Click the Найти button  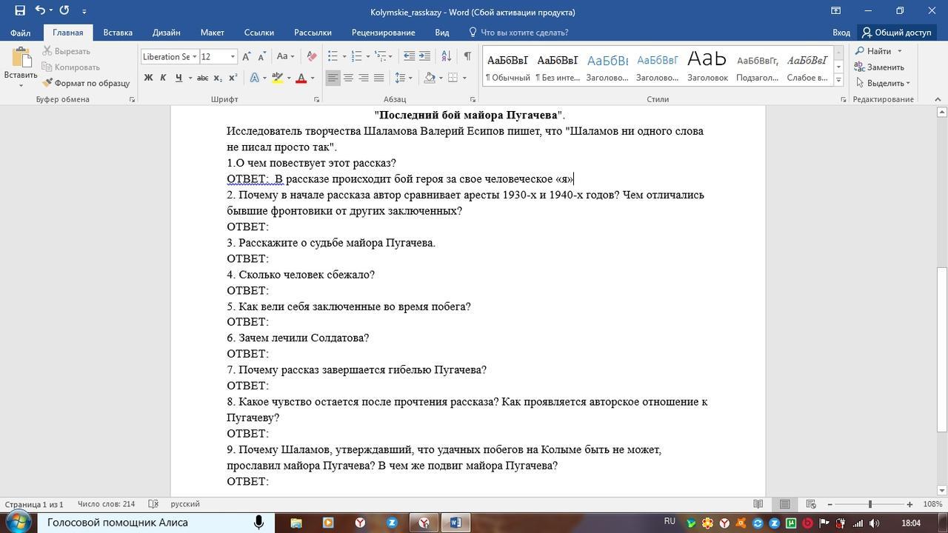879,51
